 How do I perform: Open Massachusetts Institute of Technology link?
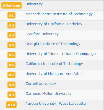tap(59, 14)
